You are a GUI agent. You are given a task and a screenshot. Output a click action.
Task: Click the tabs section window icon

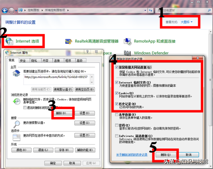[16, 137]
